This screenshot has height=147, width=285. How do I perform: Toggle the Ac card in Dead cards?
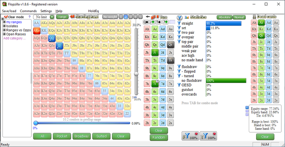point(261,23)
